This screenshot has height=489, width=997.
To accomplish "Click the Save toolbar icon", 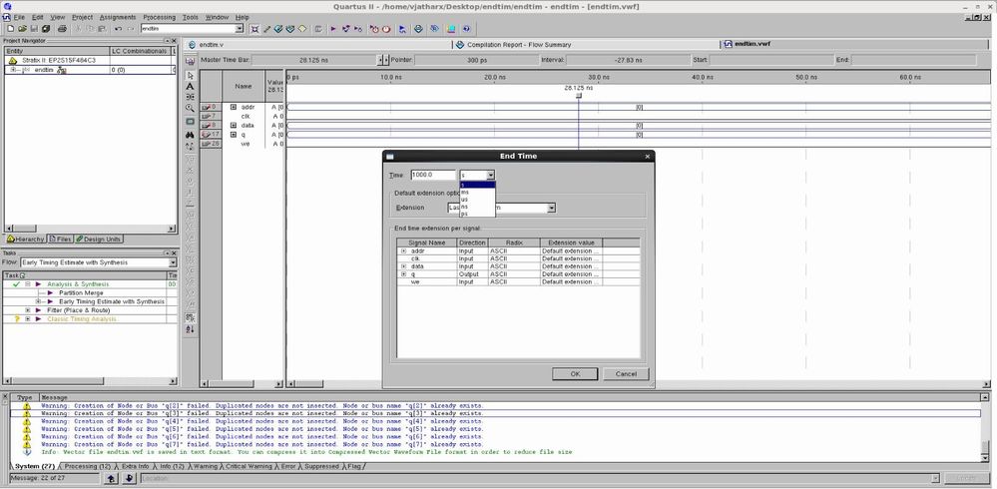I will pyautogui.click(x=34, y=29).
